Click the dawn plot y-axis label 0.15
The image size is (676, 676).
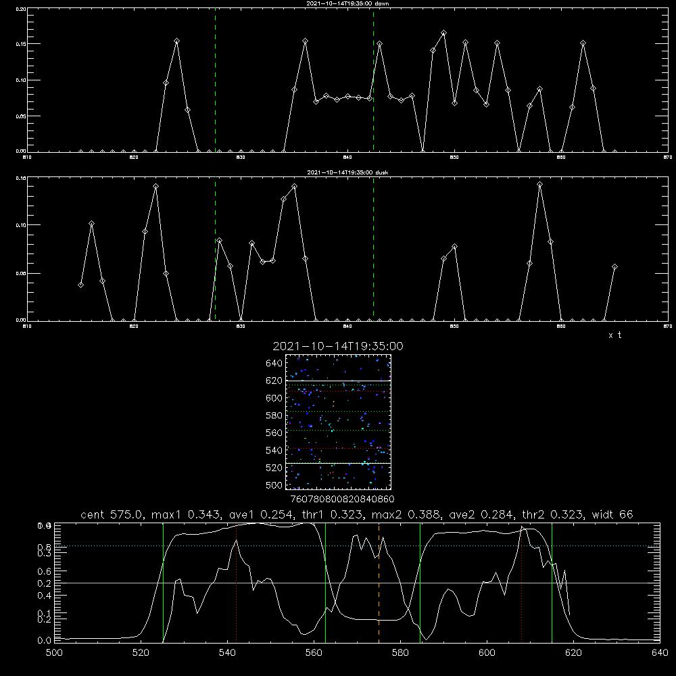(21, 44)
